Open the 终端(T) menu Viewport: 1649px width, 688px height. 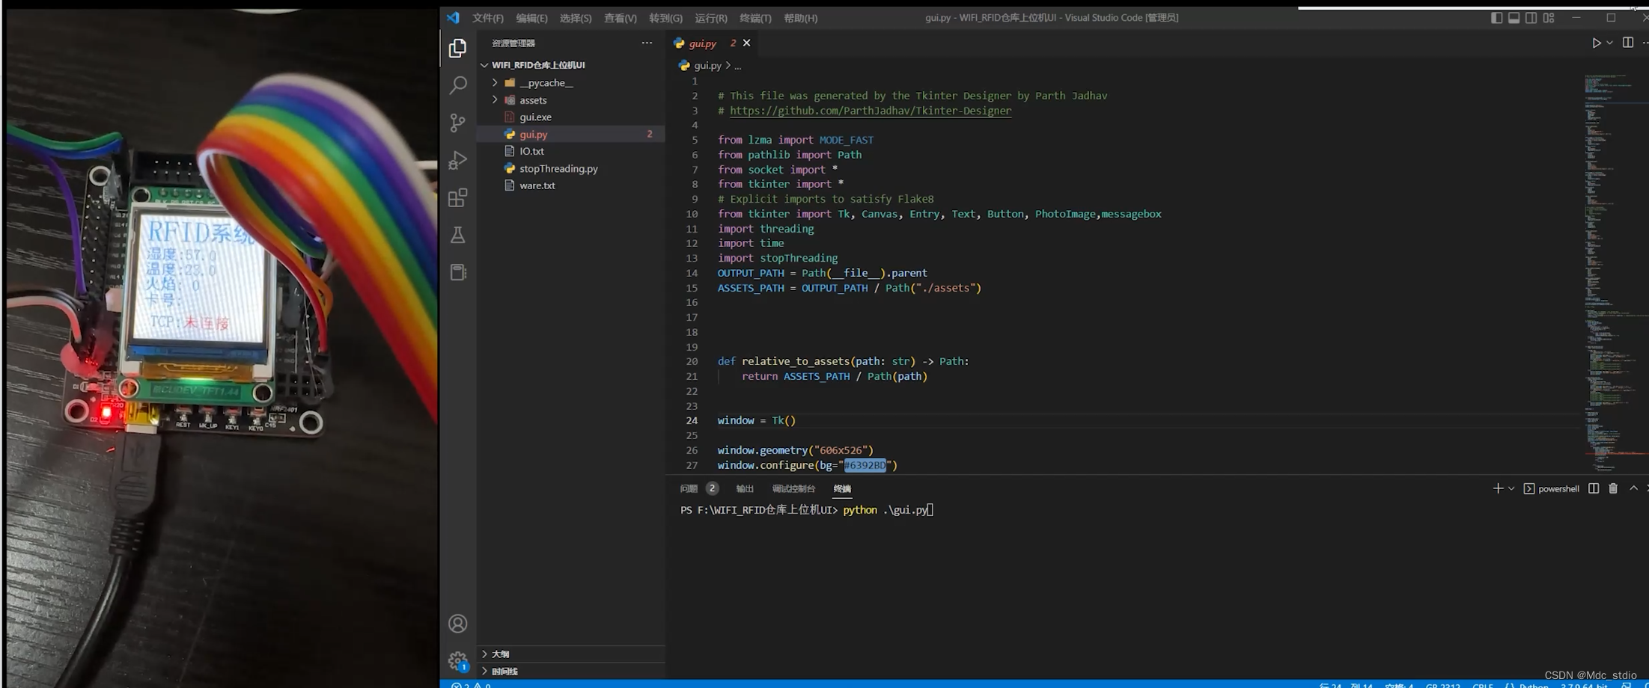(755, 18)
